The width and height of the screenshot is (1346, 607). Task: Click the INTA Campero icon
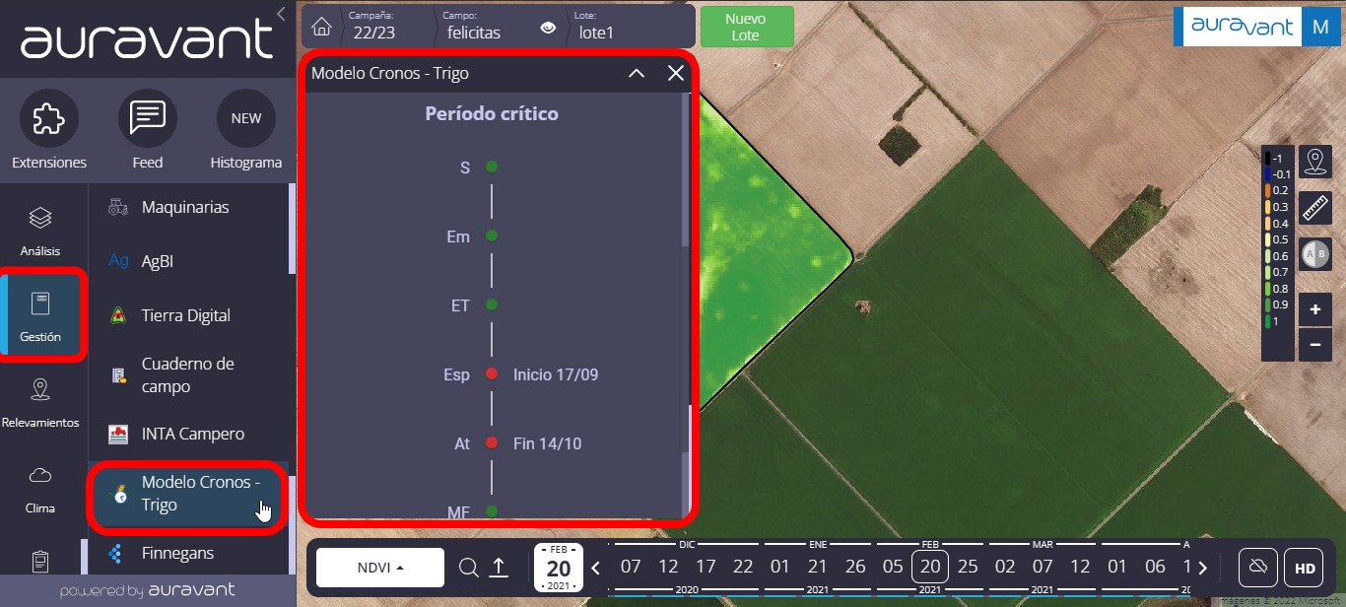[x=117, y=434]
